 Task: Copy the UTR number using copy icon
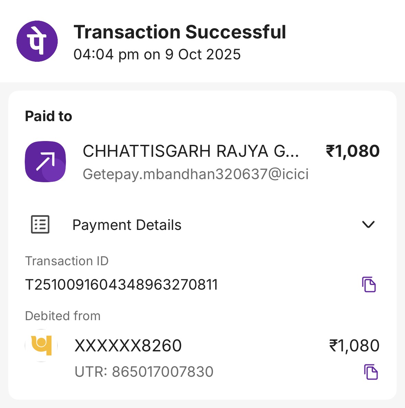coord(371,372)
